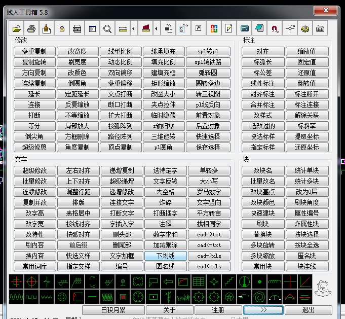Click the 块连线 button
Image resolution: width=345 pixels, height=319 pixels.
[x=307, y=266]
